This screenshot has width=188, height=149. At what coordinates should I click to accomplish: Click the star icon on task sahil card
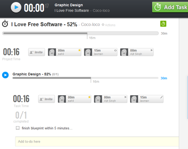pyautogui.click(x=89, y=97)
